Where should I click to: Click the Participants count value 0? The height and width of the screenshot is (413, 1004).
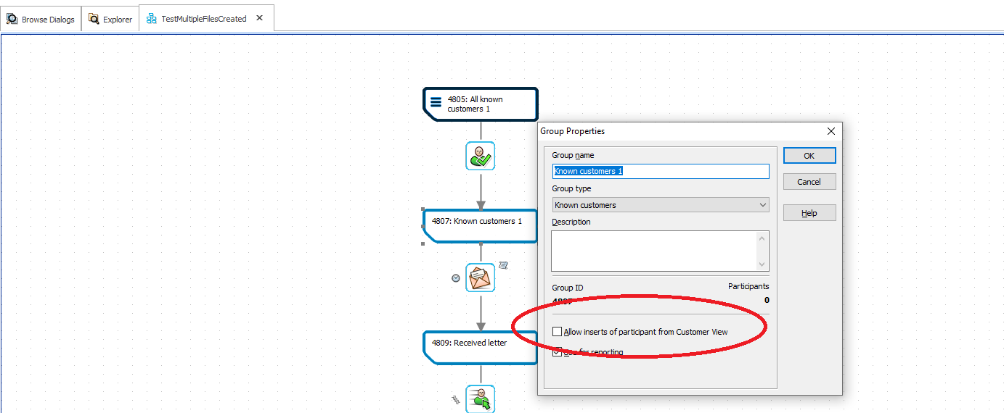(x=767, y=300)
